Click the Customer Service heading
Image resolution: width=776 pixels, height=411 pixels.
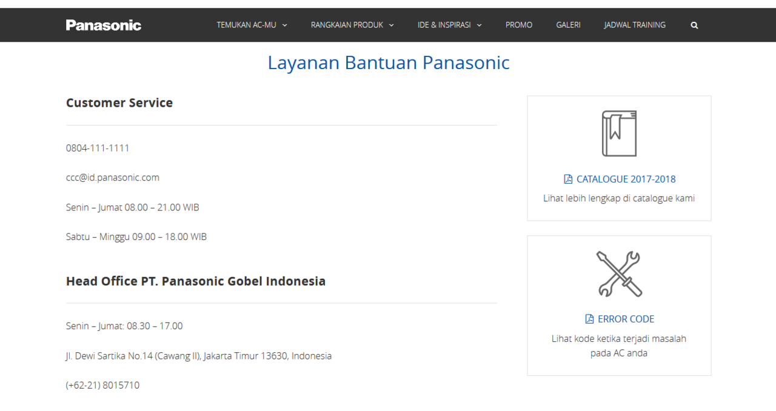click(x=119, y=103)
